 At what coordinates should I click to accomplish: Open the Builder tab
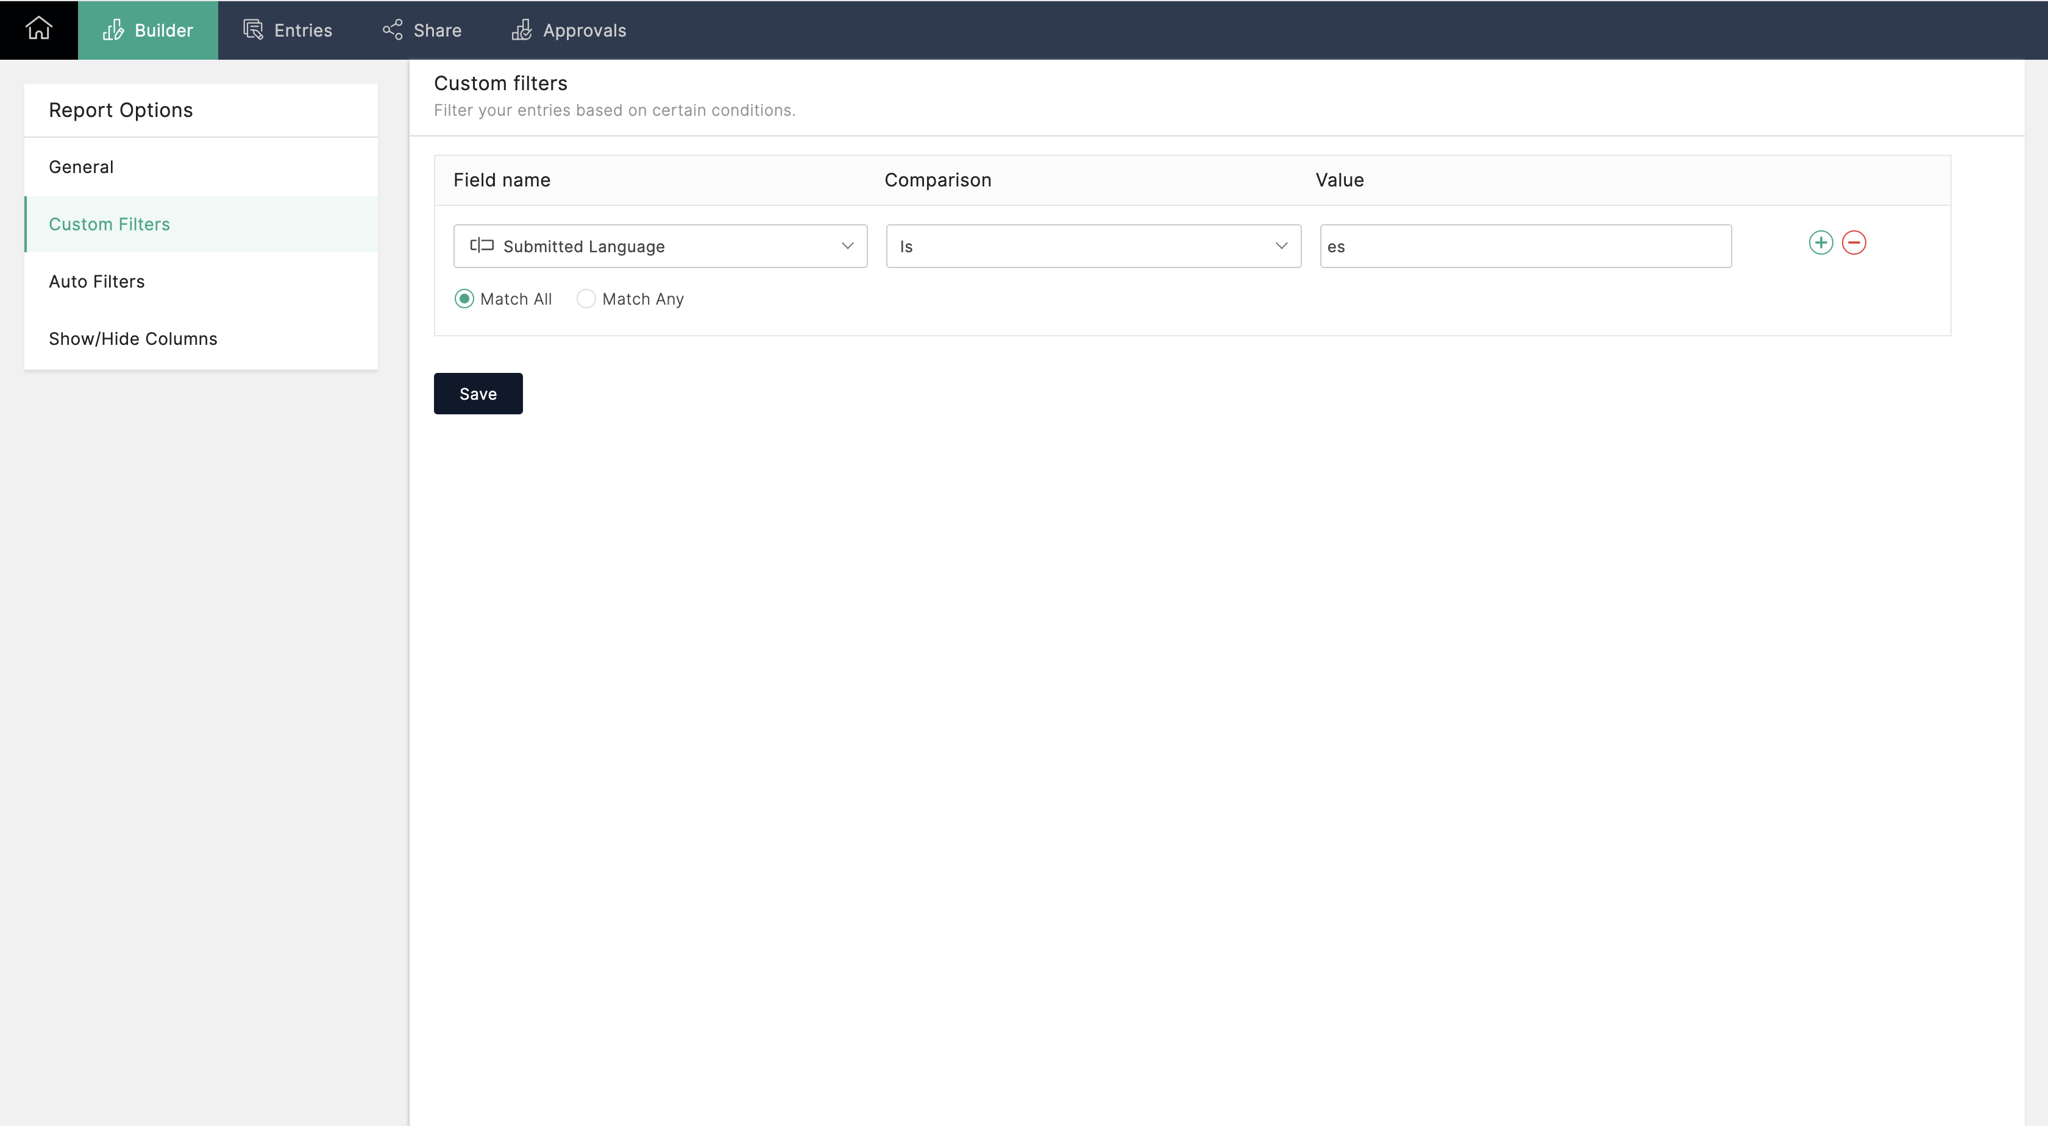pyautogui.click(x=148, y=30)
